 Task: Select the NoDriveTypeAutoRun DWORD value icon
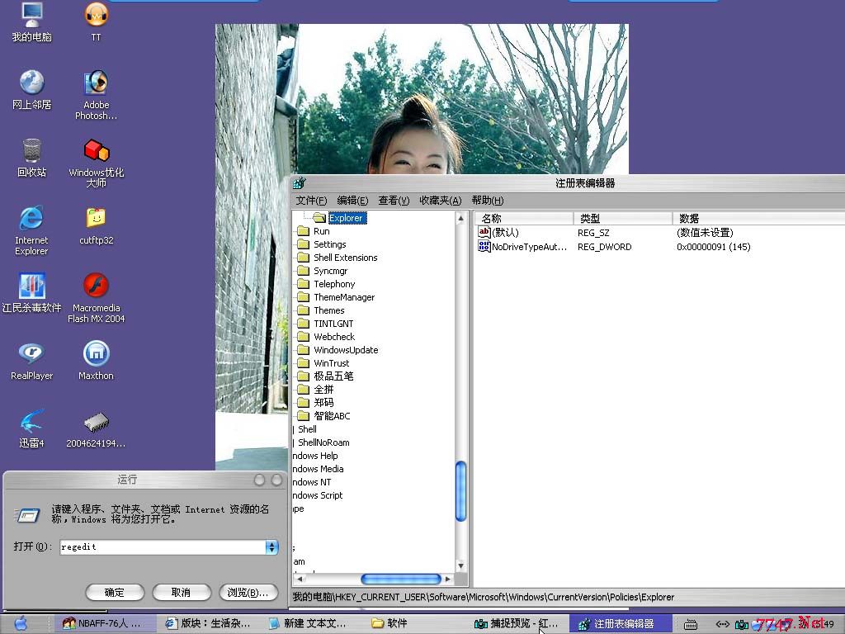484,246
